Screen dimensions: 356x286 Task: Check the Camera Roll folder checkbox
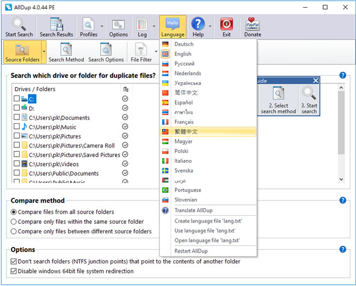[16, 145]
